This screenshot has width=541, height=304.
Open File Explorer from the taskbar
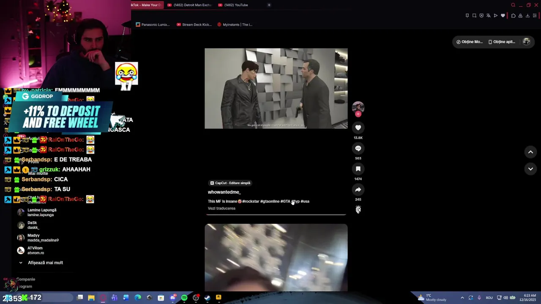coord(91,298)
